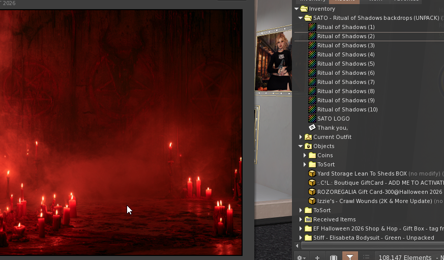Expand the Coins subfolder
This screenshot has height=260, width=444.
[305, 155]
